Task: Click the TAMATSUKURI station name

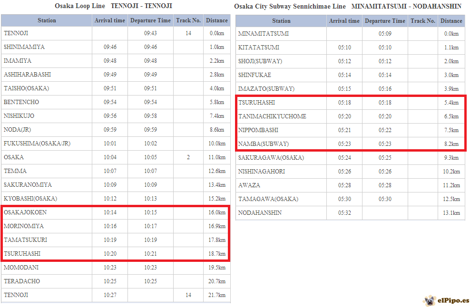Action: [26, 240]
